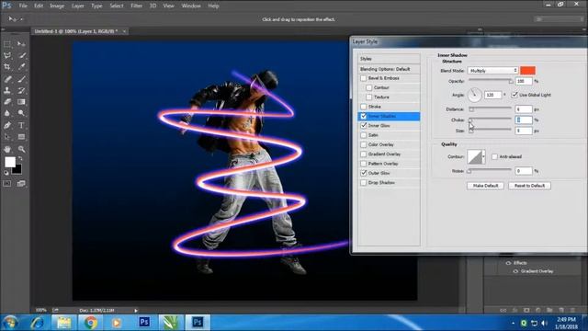This screenshot has width=588, height=331.
Task: Open the Edit menu
Action: pyautogui.click(x=39, y=6)
